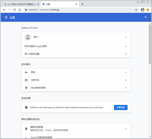The image size is (152, 139).
Task: Open the user profile account icon
Action: (x=143, y=10)
